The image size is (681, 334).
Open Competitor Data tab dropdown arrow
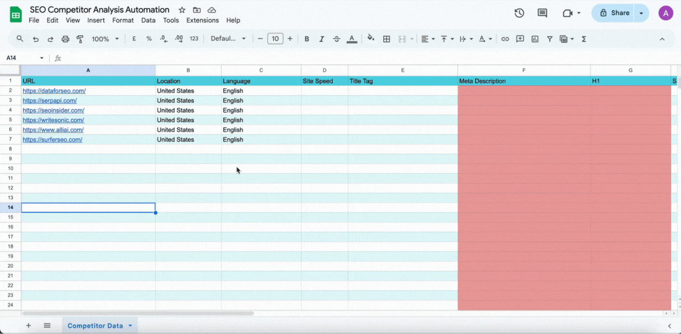(130, 326)
